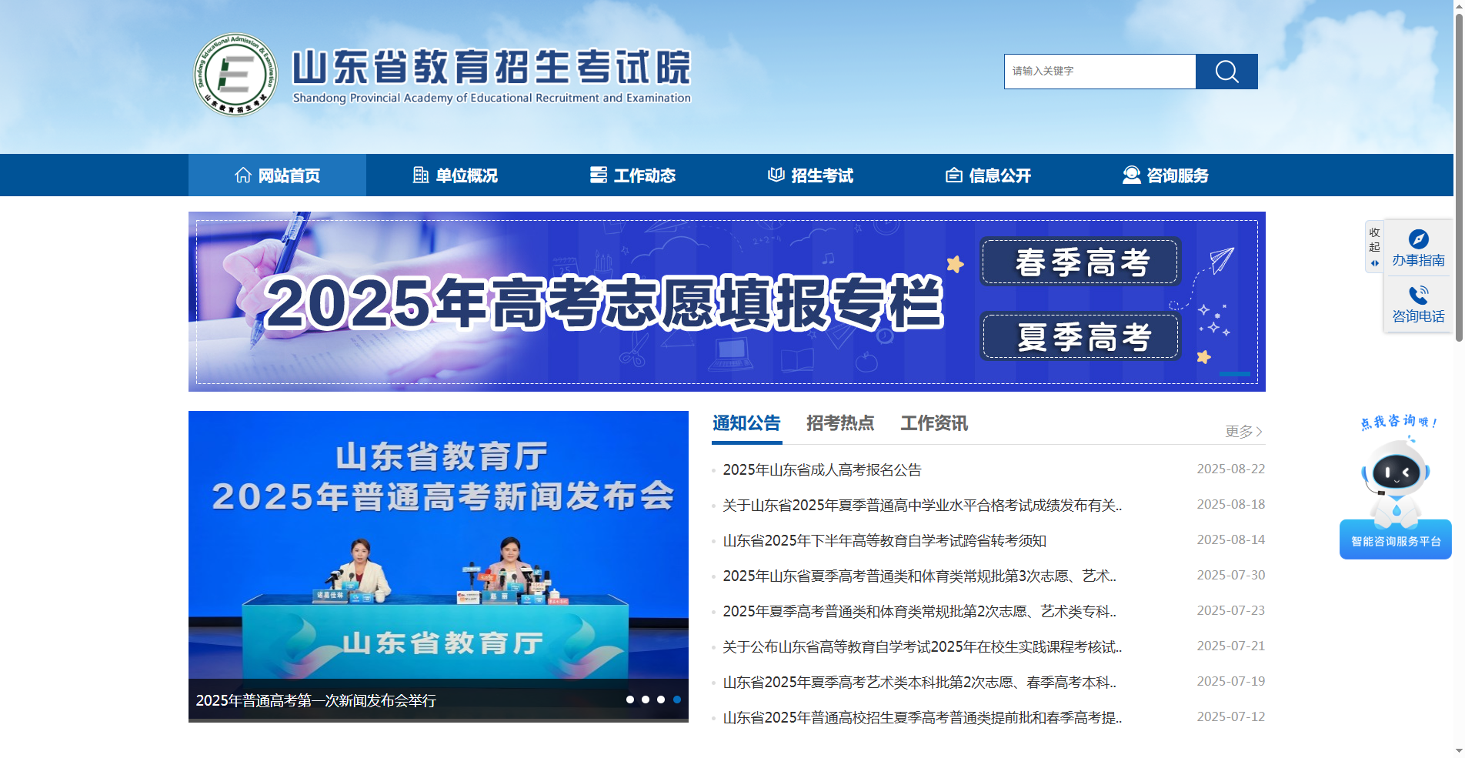Click inside the keyword search field
The height and width of the screenshot is (758, 1465).
coord(1099,71)
